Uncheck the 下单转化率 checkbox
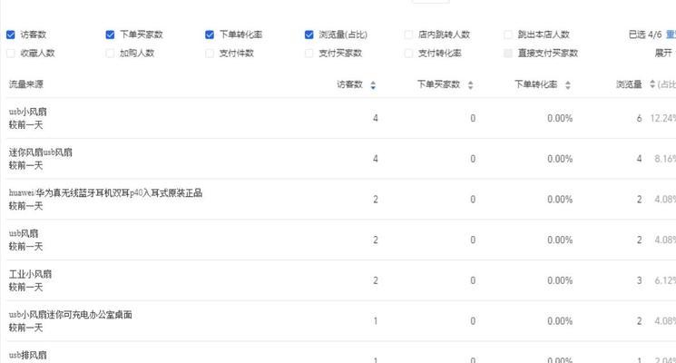The width and height of the screenshot is (676, 363). click(210, 34)
